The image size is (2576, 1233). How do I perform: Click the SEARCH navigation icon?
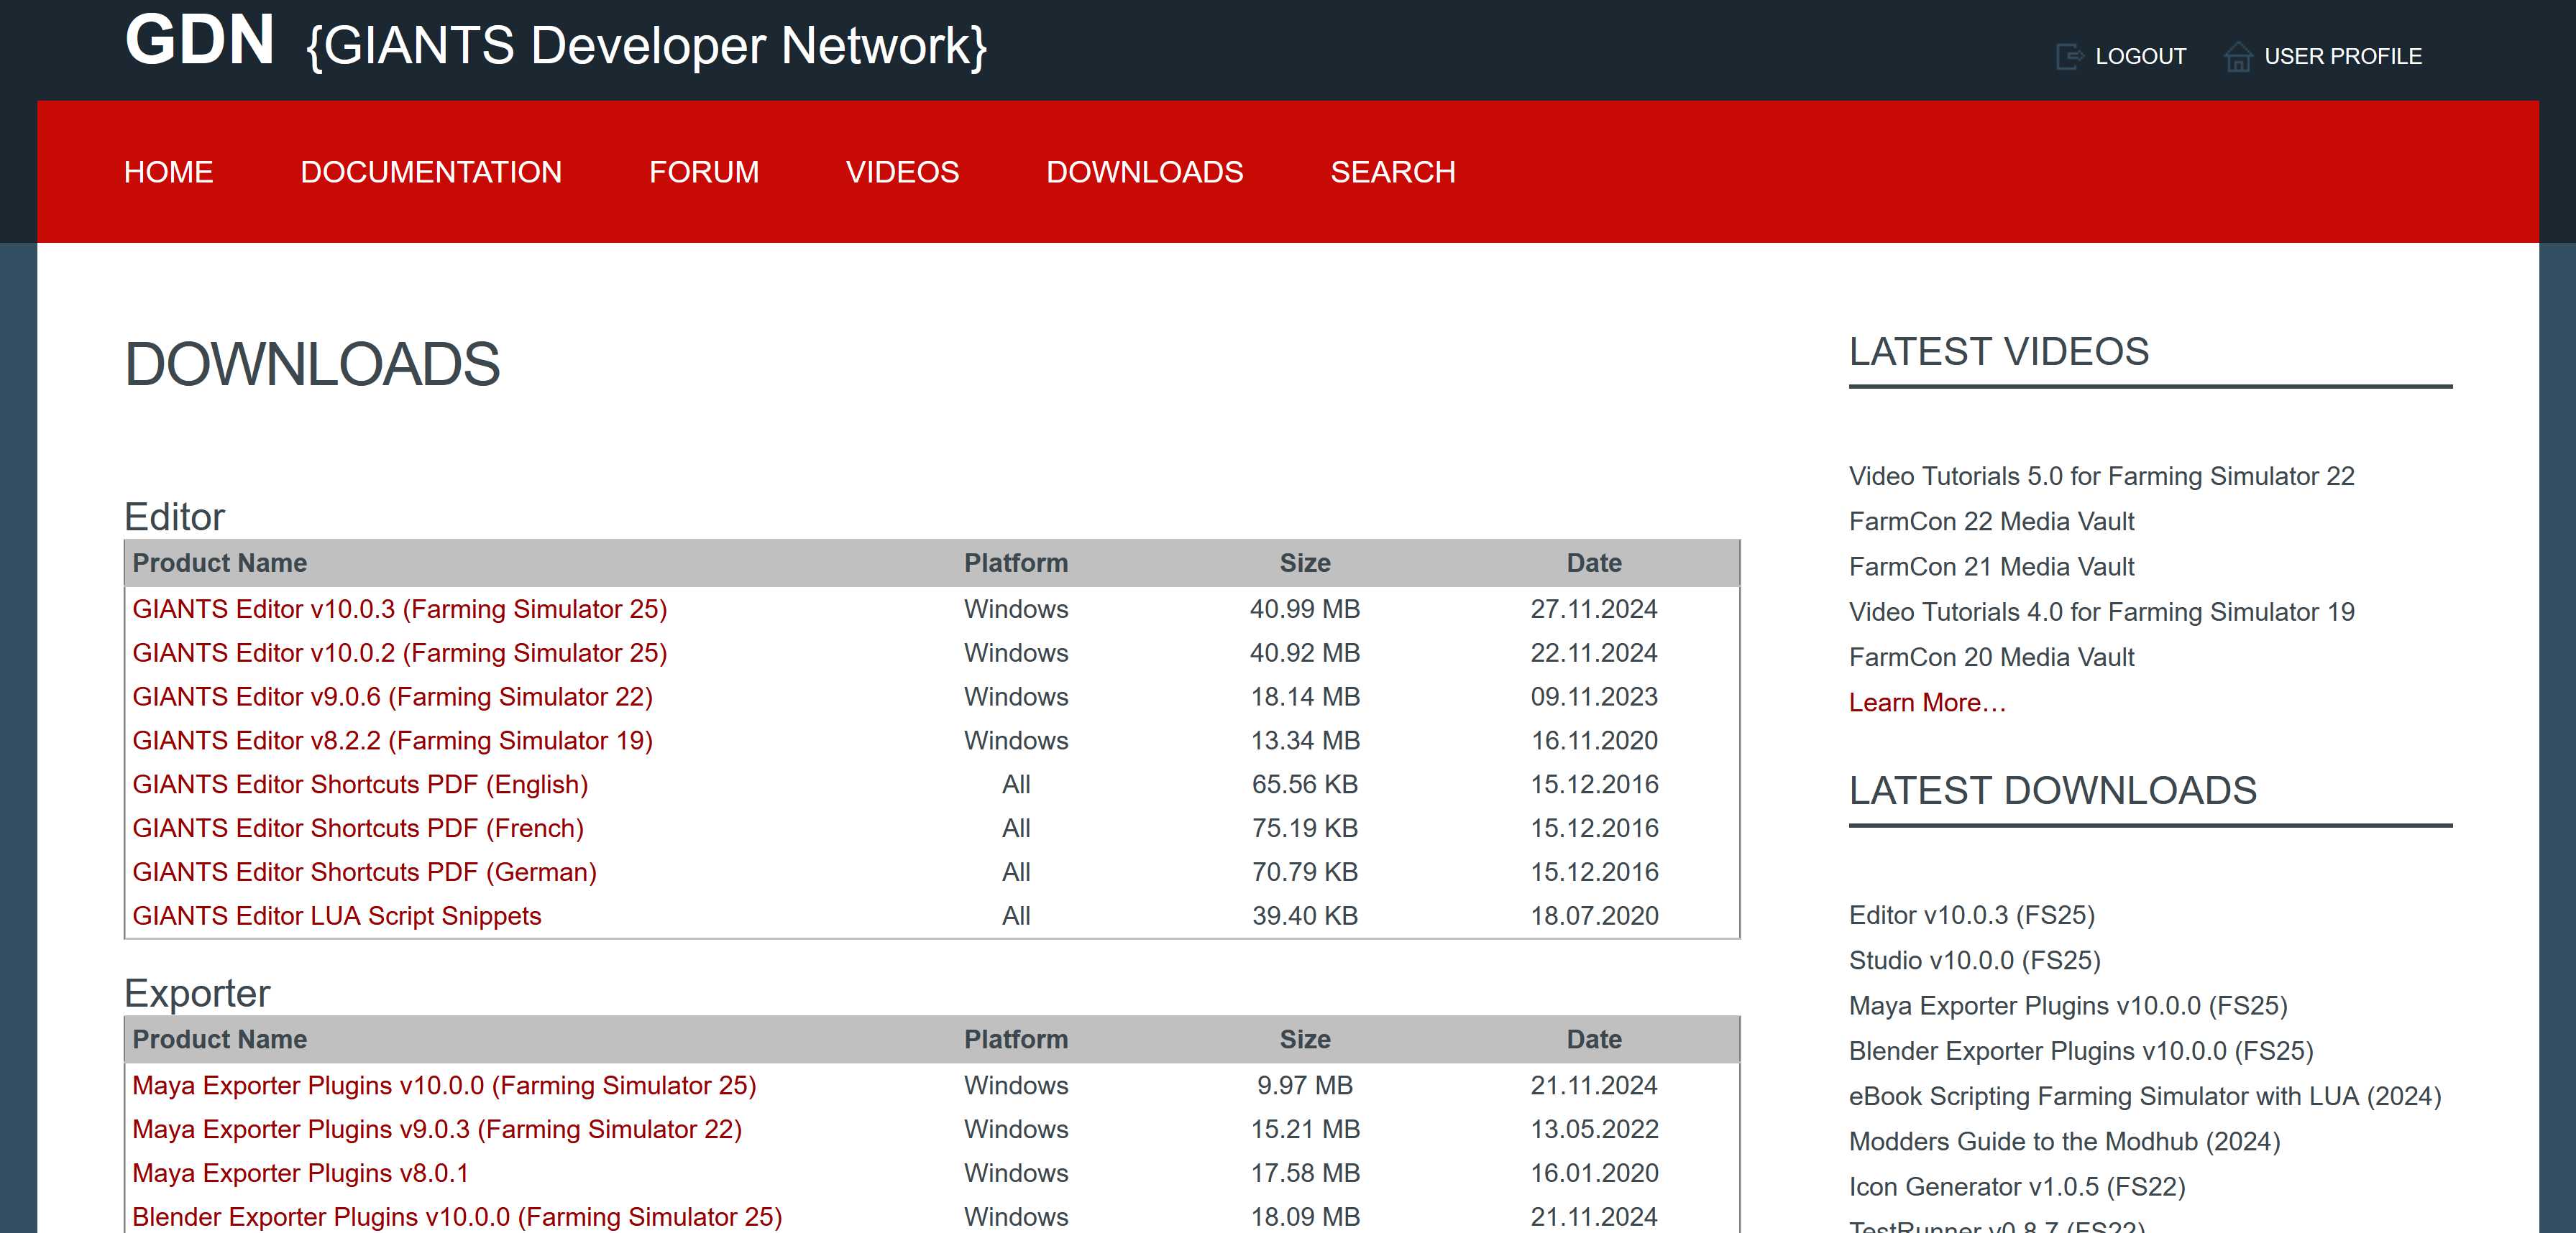1395,172
